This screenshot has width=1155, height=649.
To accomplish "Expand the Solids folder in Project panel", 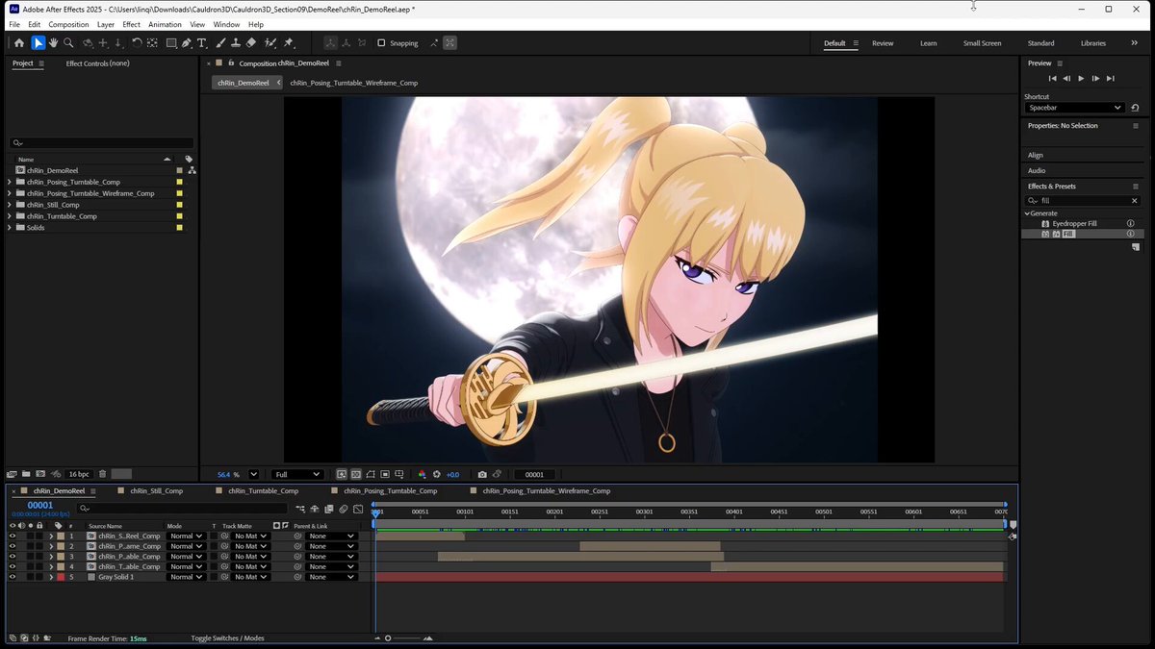I will point(10,228).
